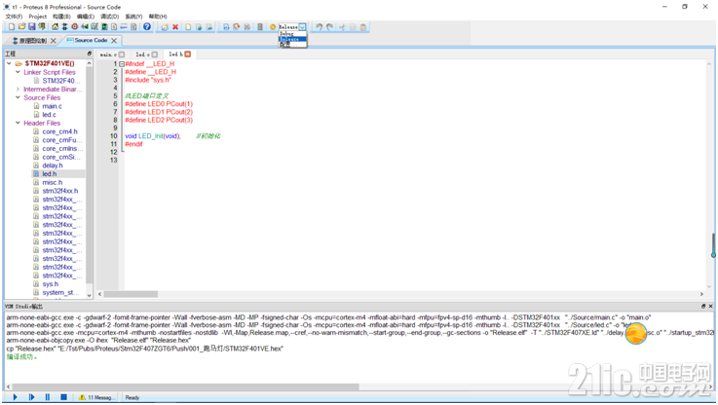Switch to the main.c editor tab
The width and height of the screenshot is (718, 405).
click(x=108, y=55)
